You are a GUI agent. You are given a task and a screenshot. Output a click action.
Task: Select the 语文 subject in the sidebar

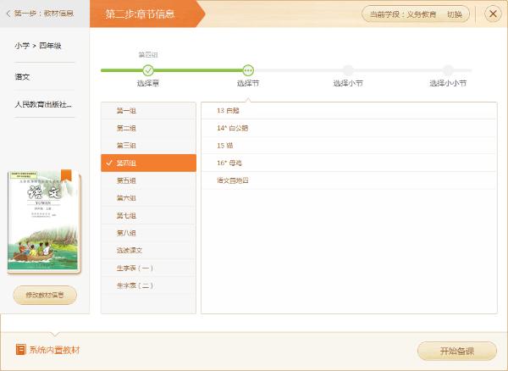click(22, 77)
